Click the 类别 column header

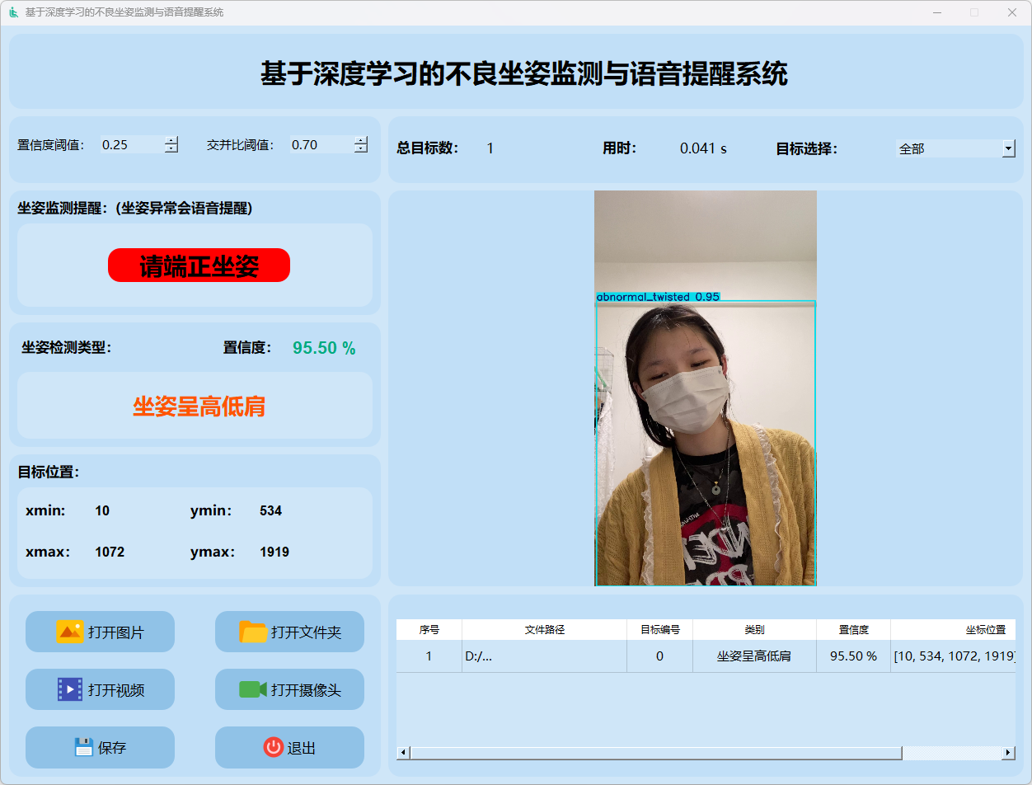click(x=755, y=629)
